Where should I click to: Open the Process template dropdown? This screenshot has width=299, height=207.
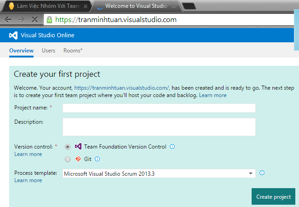(159, 173)
